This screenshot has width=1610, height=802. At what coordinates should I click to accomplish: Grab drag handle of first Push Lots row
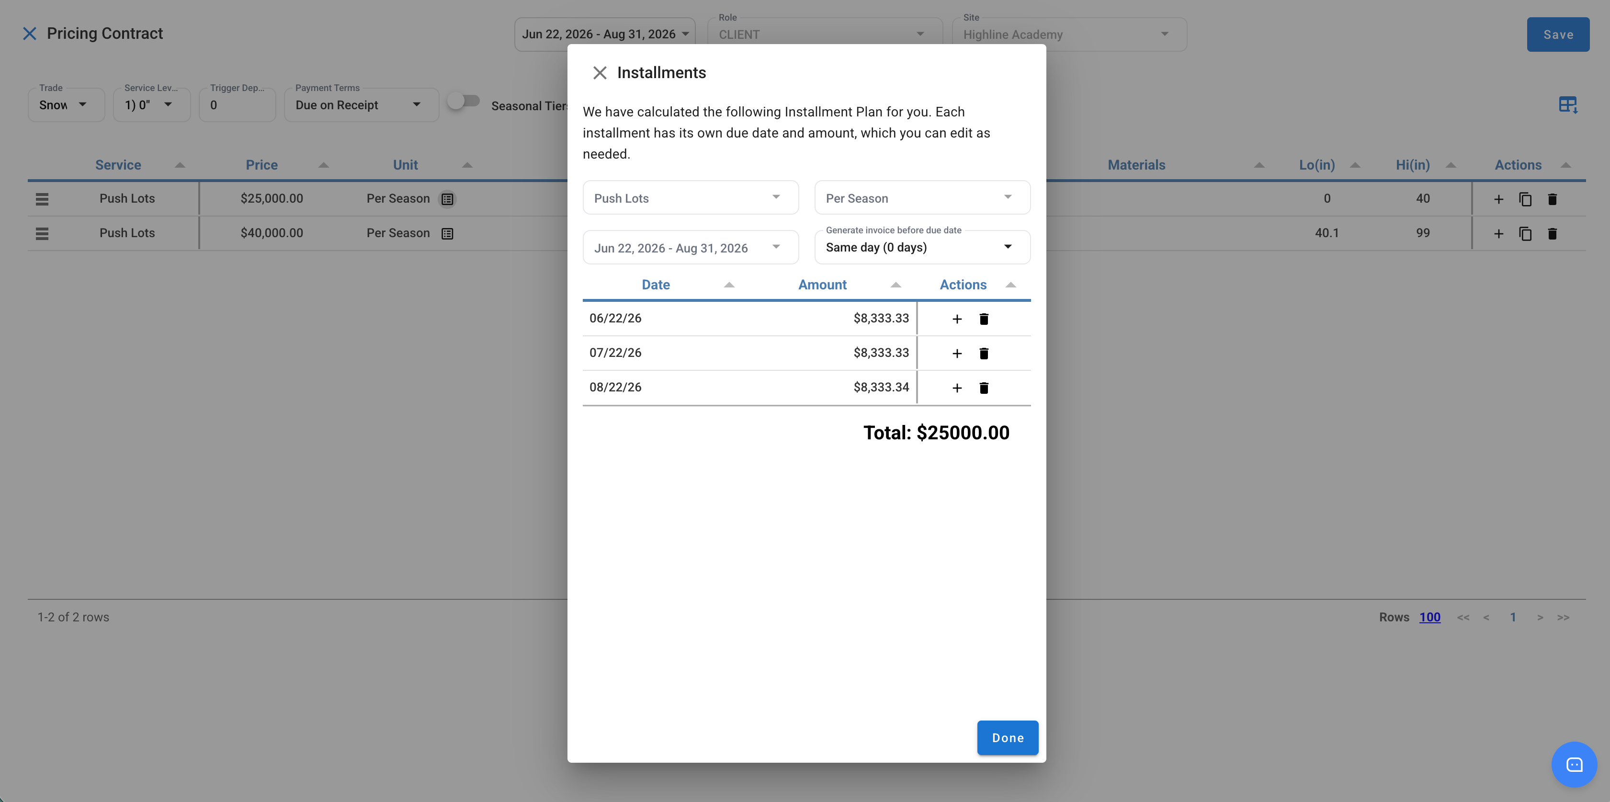[42, 199]
